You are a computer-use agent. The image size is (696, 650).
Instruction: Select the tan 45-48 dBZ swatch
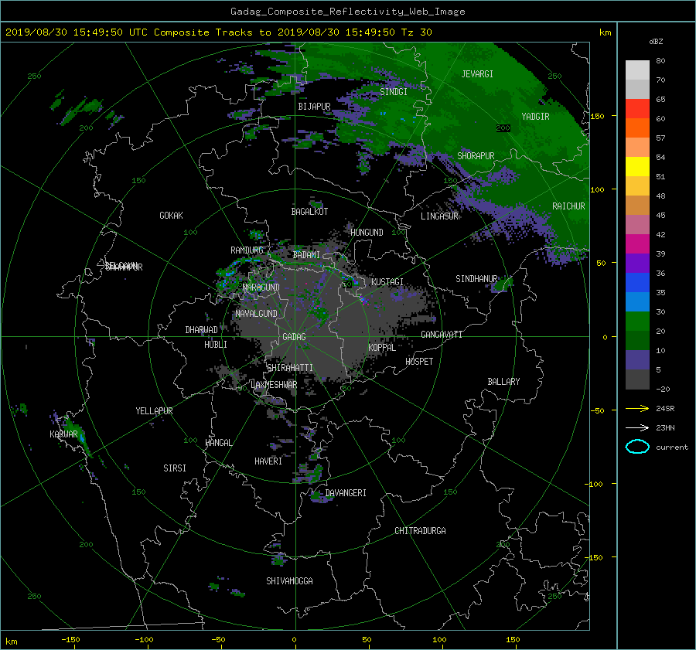pos(637,206)
